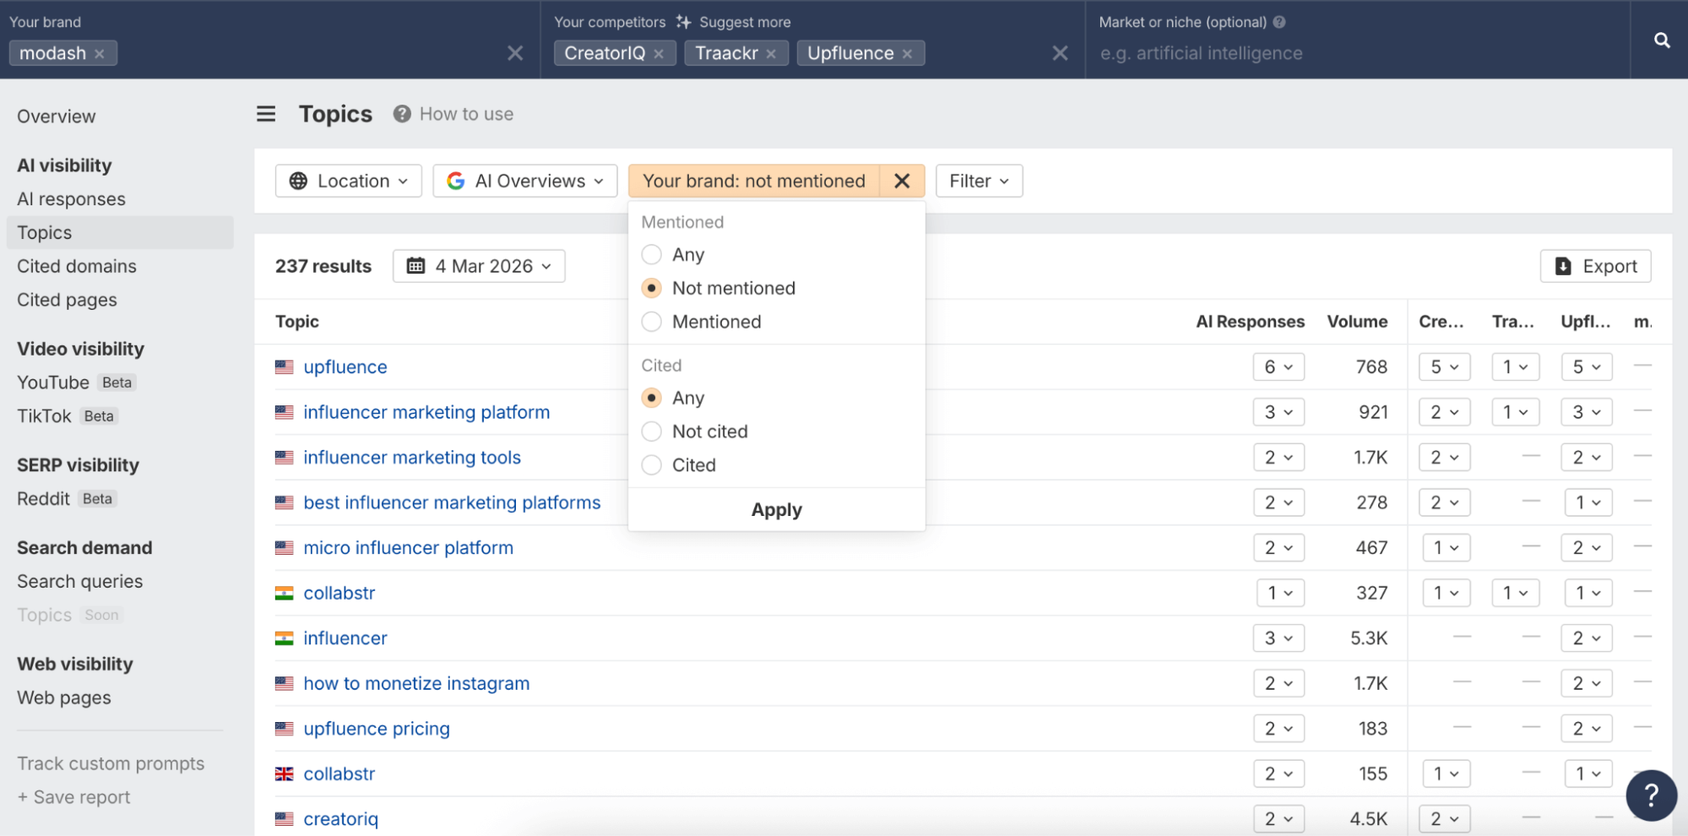Screen dimensions: 1688x836
Task: Open the Market or niche help icon
Action: pos(1279,22)
